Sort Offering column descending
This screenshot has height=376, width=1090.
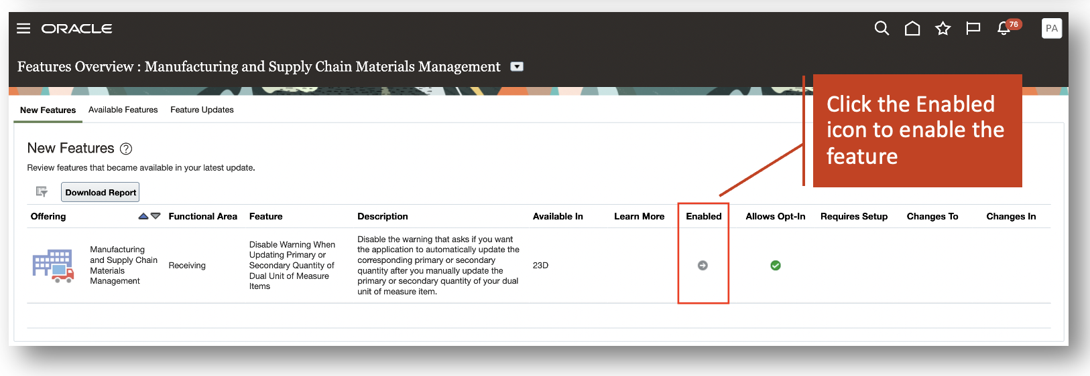[156, 216]
